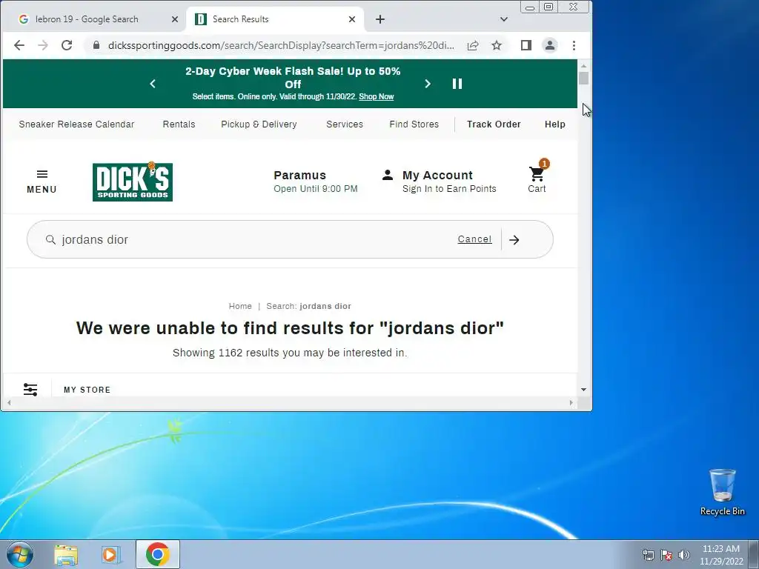Reload the current page
Screen dimensions: 759x569
click(67, 45)
